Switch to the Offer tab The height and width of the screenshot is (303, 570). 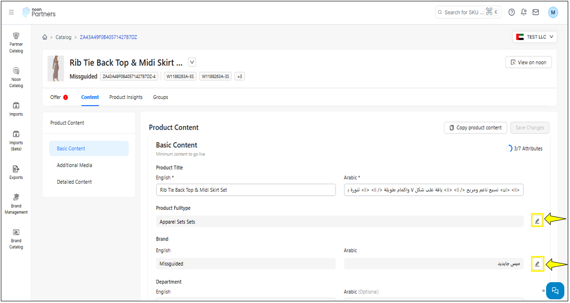tap(56, 97)
